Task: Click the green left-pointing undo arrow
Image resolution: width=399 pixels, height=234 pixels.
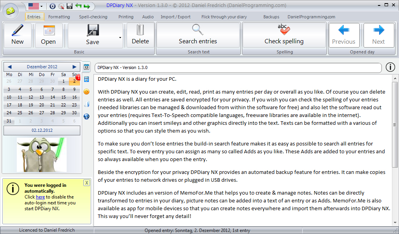Action: point(78,6)
